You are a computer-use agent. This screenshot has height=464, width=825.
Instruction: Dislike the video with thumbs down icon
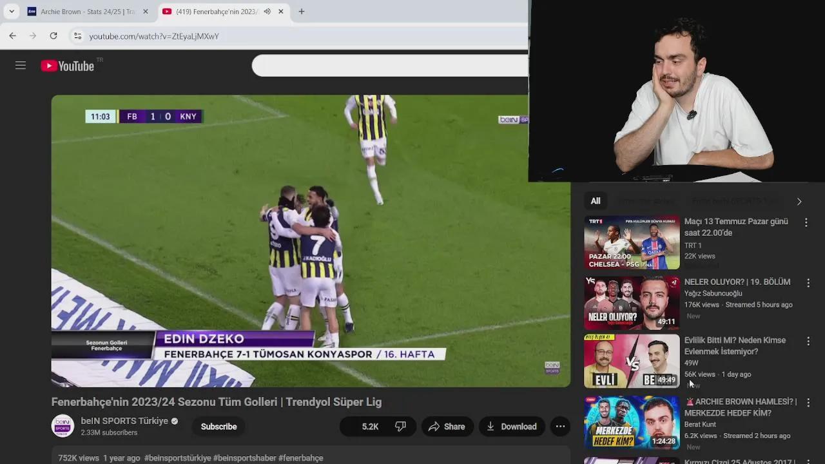[400, 427]
